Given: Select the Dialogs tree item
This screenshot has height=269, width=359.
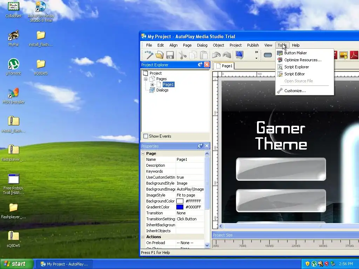Looking at the screenshot, I should (162, 90).
